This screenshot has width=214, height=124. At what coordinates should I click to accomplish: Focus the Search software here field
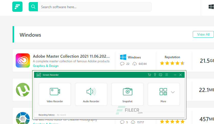[94, 7]
